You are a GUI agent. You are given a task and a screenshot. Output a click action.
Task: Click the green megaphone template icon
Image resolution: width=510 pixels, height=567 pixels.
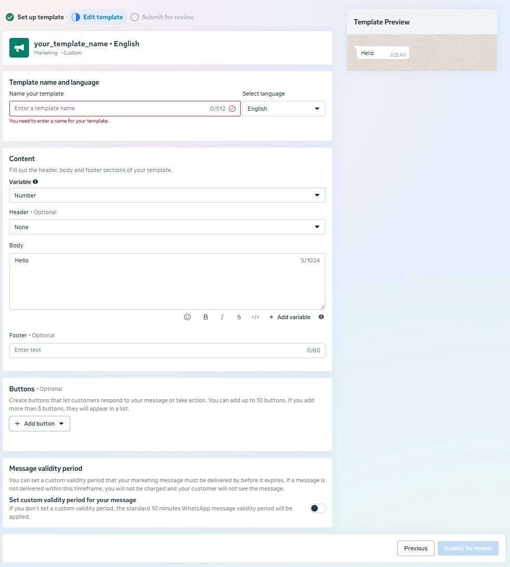tap(19, 48)
